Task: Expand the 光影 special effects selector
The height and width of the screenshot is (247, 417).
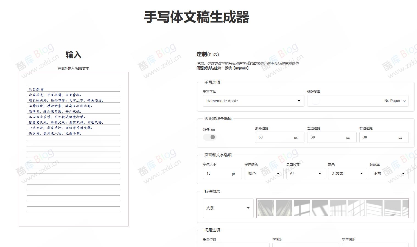Action: 228,208
